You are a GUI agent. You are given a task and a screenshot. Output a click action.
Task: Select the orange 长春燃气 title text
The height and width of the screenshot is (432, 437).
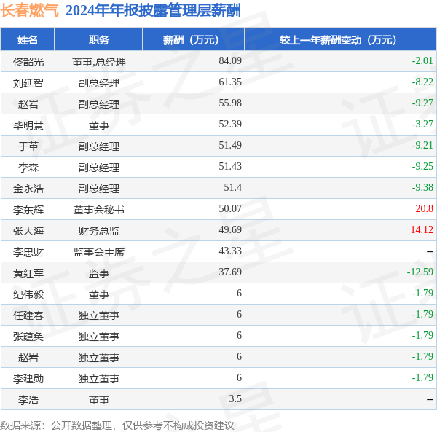point(30,11)
